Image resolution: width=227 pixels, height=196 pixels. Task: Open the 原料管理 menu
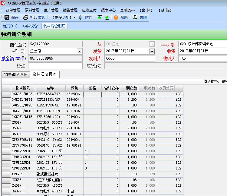pos(32,10)
